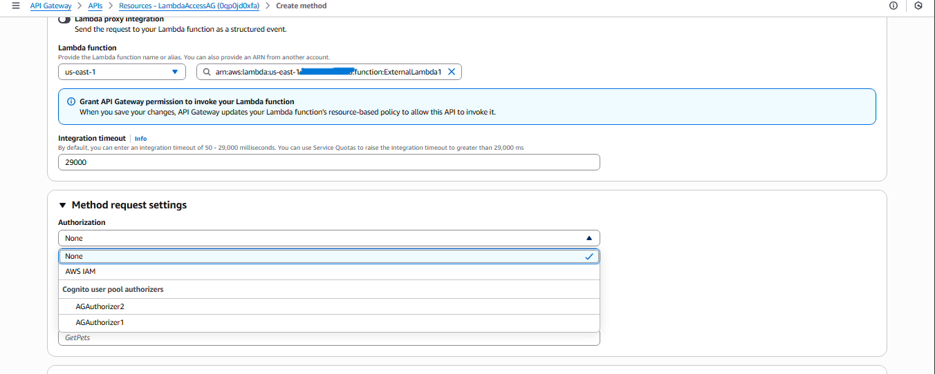935x374 pixels.
Task: Select AWS IAM authorization option
Action: tap(329, 272)
